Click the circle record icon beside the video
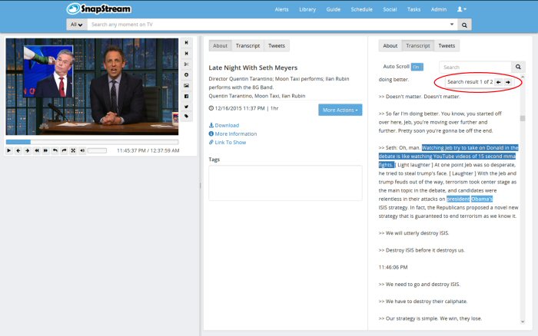The image size is (538, 336). pos(186,74)
